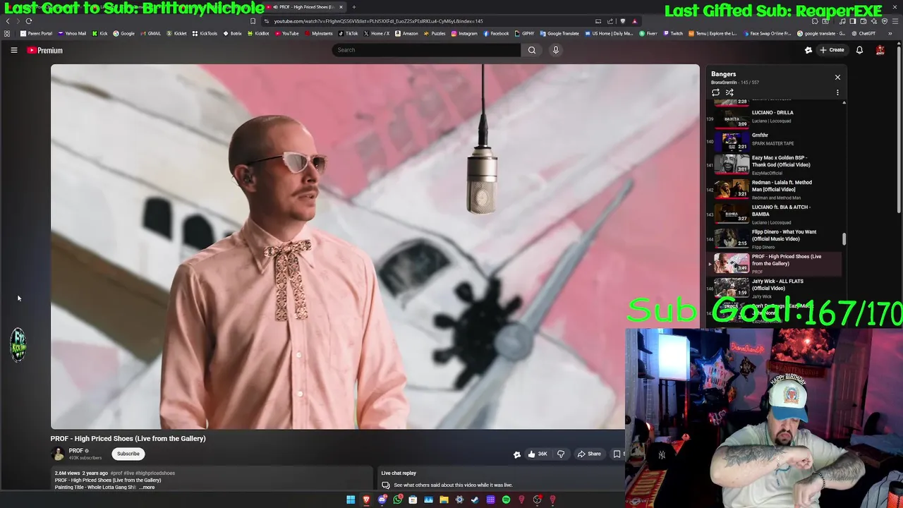
Task: Open Twitch bookmark
Action: [x=672, y=33]
